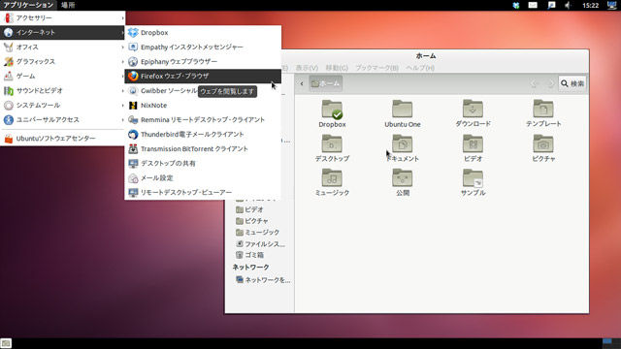Open 表示(V) menu in Home window
The width and height of the screenshot is (621, 349).
pos(307,68)
